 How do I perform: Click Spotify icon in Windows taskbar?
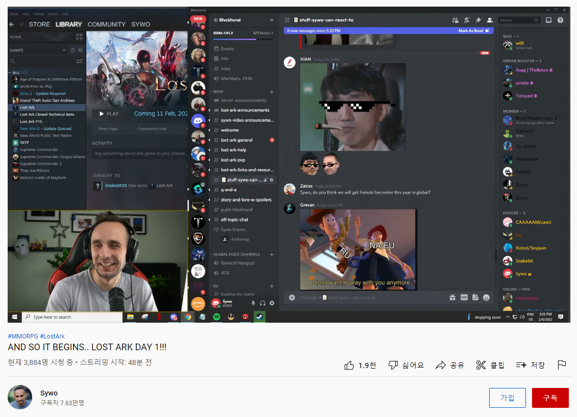pyautogui.click(x=217, y=317)
